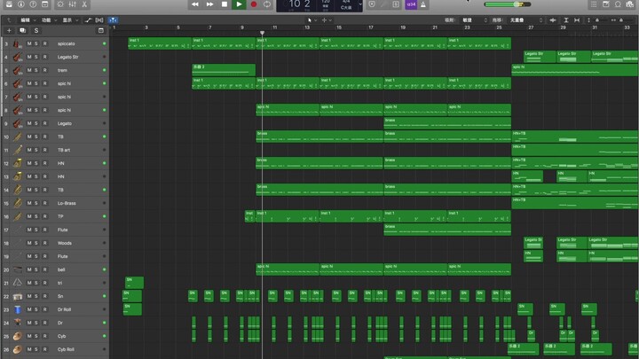The width and height of the screenshot is (639, 359).
Task: Toggle the purple 1234 count-in button
Action: [411, 4]
